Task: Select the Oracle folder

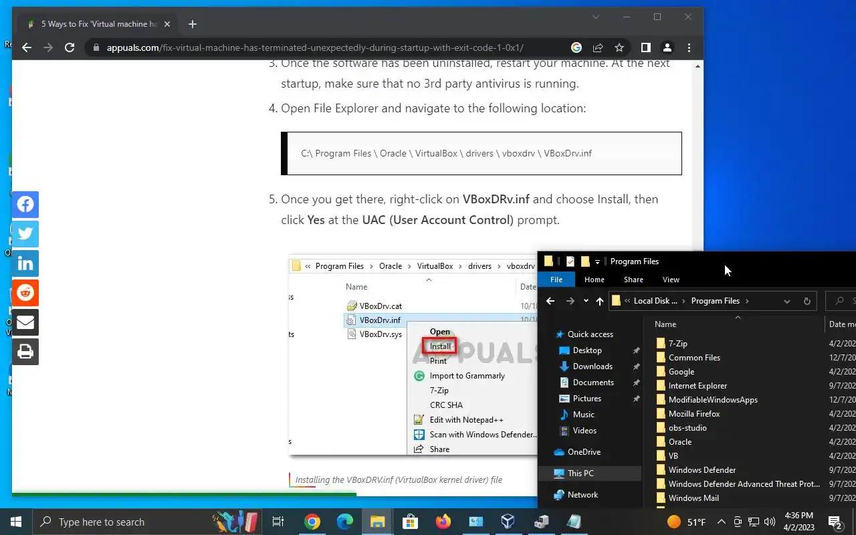Action: coord(680,442)
